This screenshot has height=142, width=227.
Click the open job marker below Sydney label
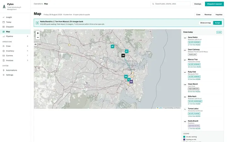[x=132, y=73]
